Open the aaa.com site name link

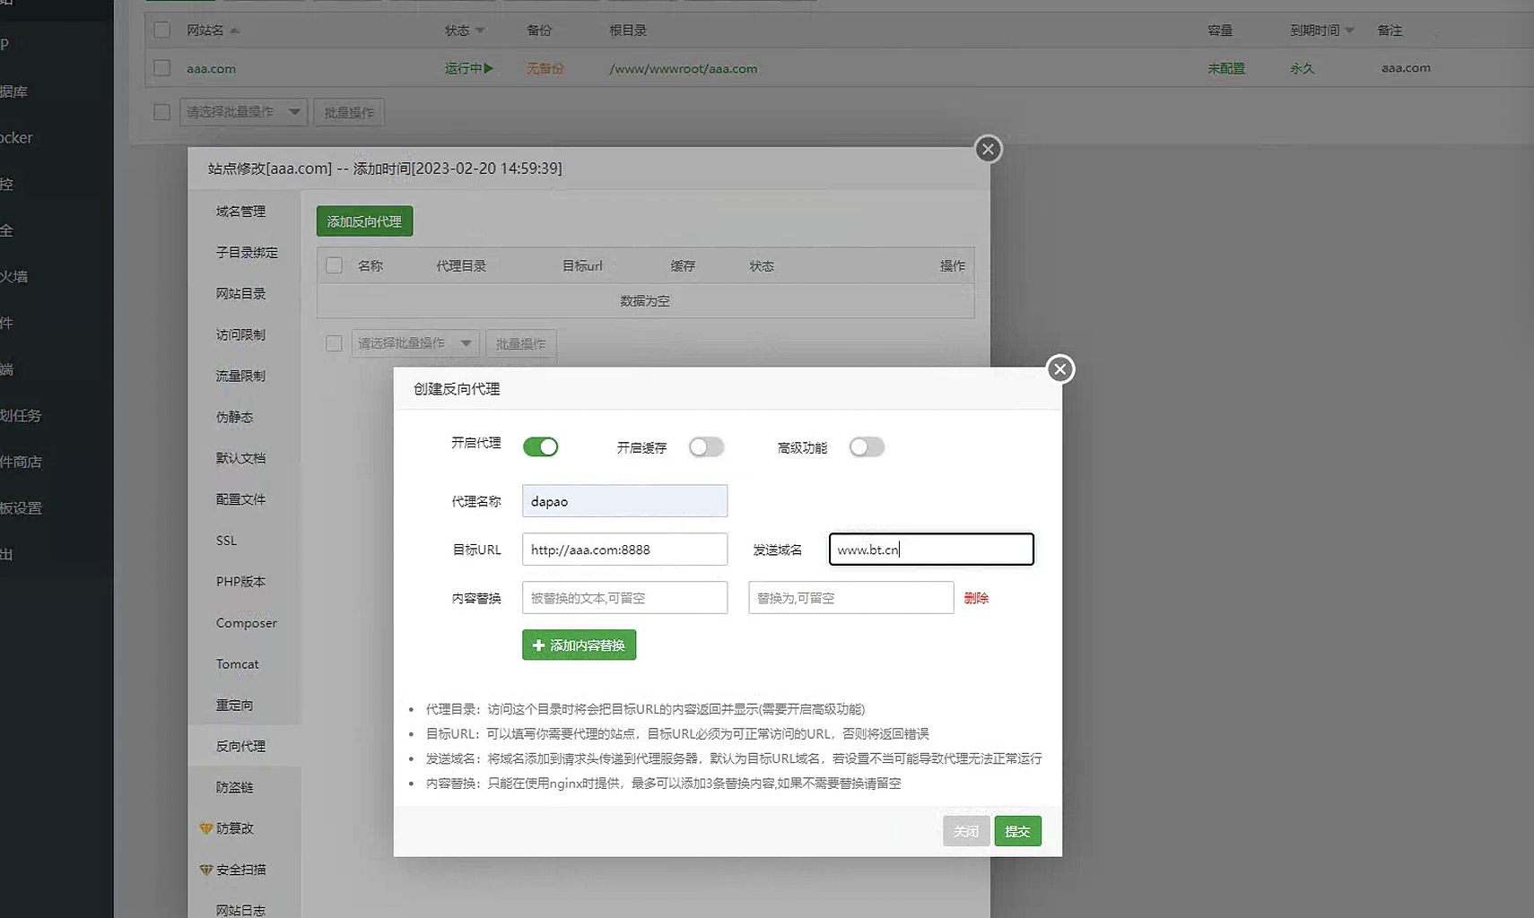pyautogui.click(x=211, y=68)
